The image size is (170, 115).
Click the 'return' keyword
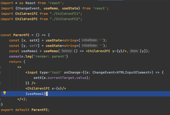tap(15, 62)
